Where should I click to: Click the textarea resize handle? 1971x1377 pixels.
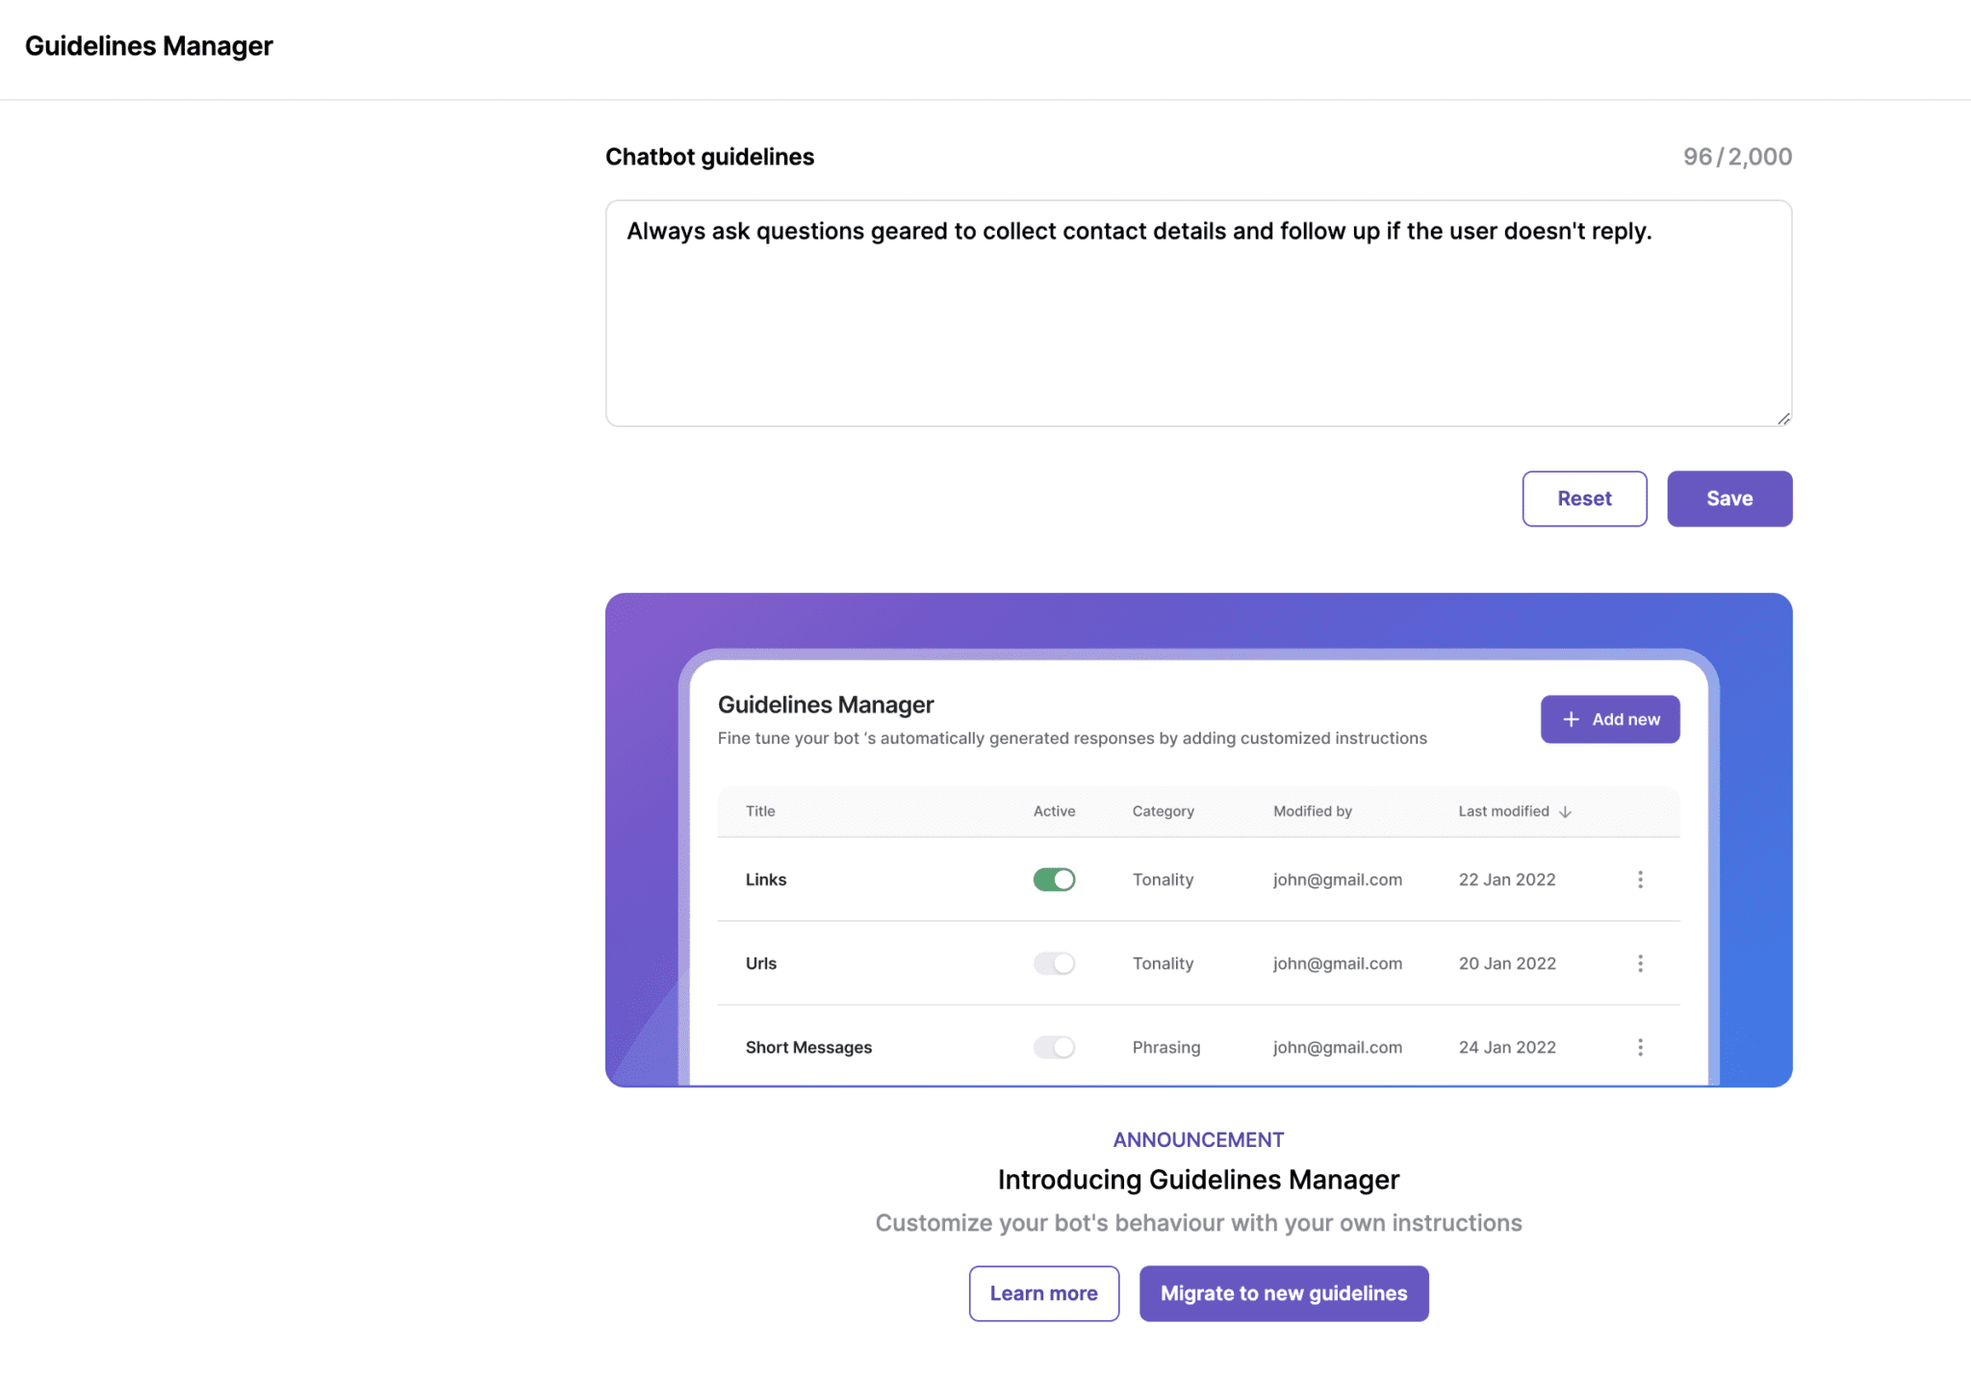point(1782,418)
